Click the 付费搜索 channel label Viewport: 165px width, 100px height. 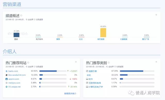click(x=124, y=39)
